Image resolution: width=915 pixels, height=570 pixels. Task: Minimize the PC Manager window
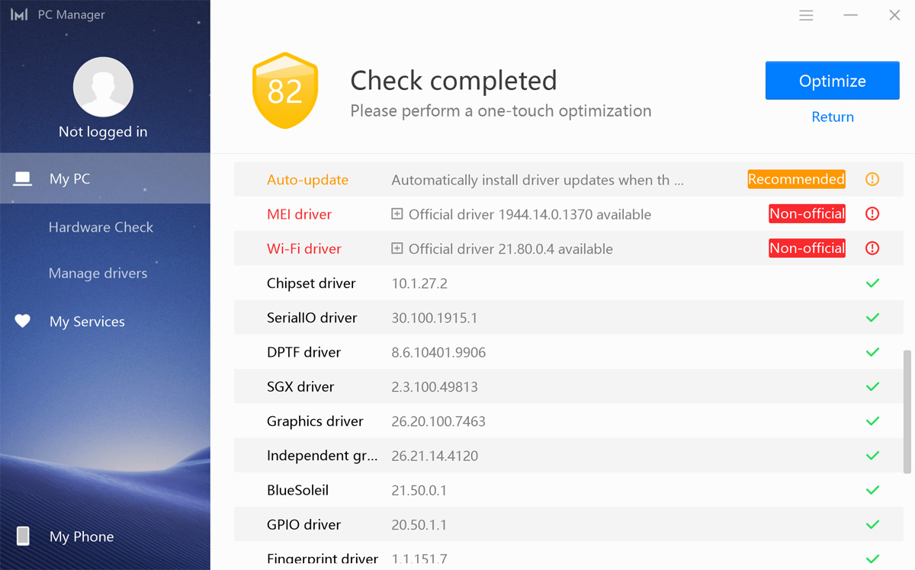(851, 15)
